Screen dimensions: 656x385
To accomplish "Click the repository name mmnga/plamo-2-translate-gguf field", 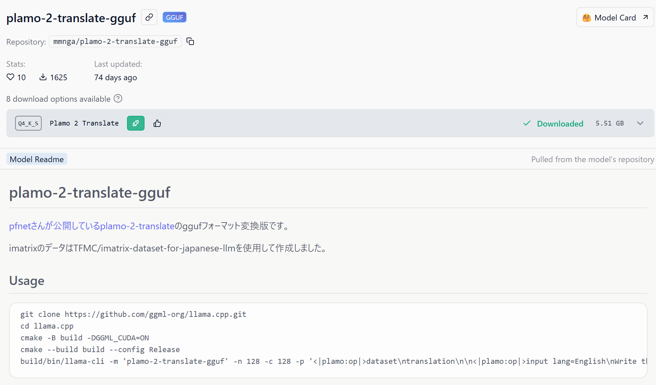I will [115, 41].
